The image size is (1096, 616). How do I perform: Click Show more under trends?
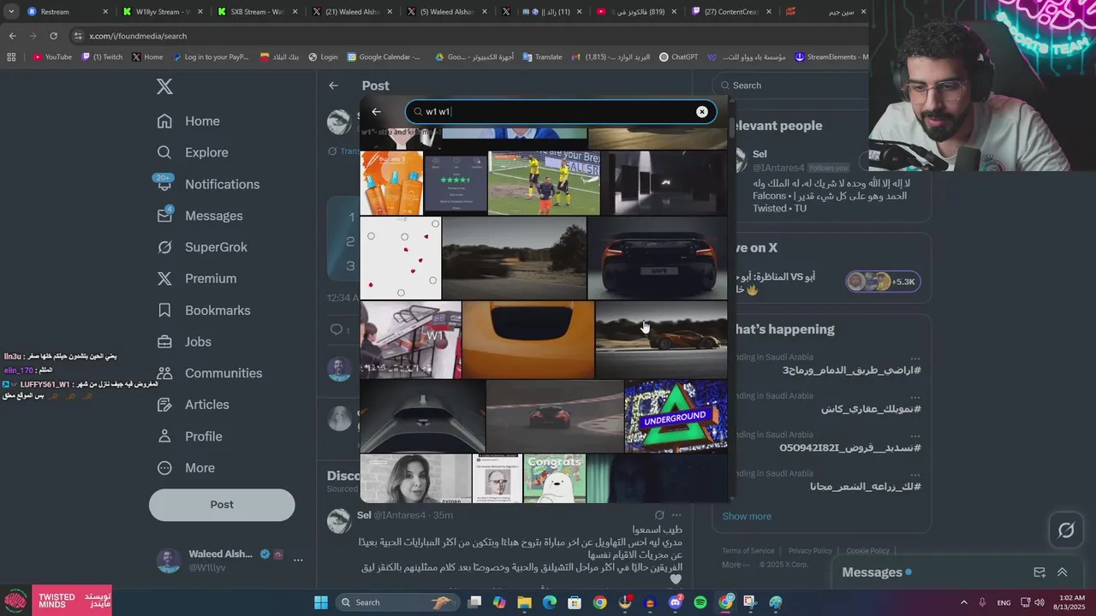tap(747, 516)
